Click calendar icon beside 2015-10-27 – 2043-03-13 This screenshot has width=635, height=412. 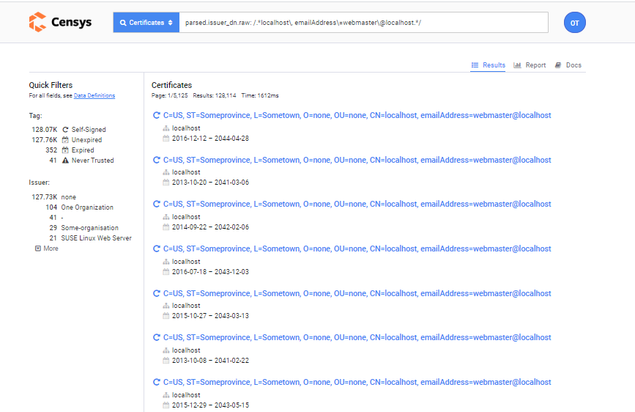(x=166, y=316)
